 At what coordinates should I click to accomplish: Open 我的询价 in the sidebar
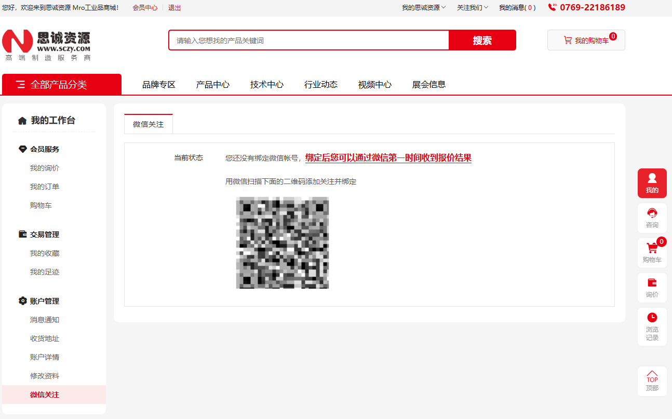[x=45, y=168]
